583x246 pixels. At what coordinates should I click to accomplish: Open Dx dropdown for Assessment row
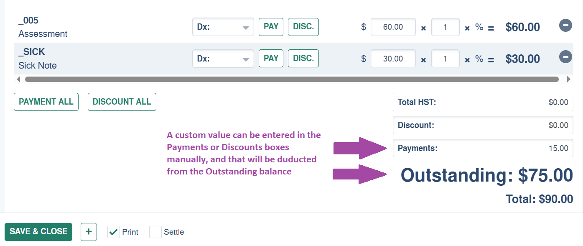223,27
